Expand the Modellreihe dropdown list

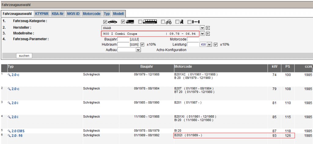[202, 34]
